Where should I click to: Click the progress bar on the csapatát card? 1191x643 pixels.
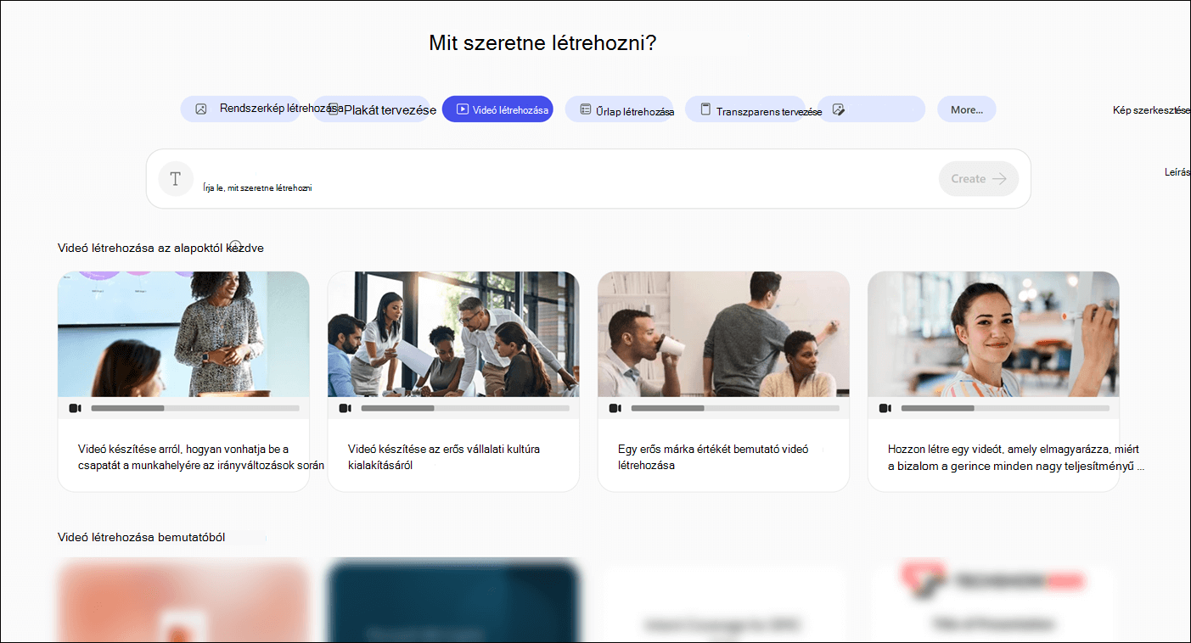pyautogui.click(x=195, y=408)
